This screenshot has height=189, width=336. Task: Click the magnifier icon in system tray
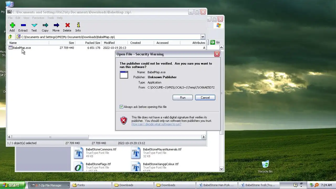click(317, 185)
